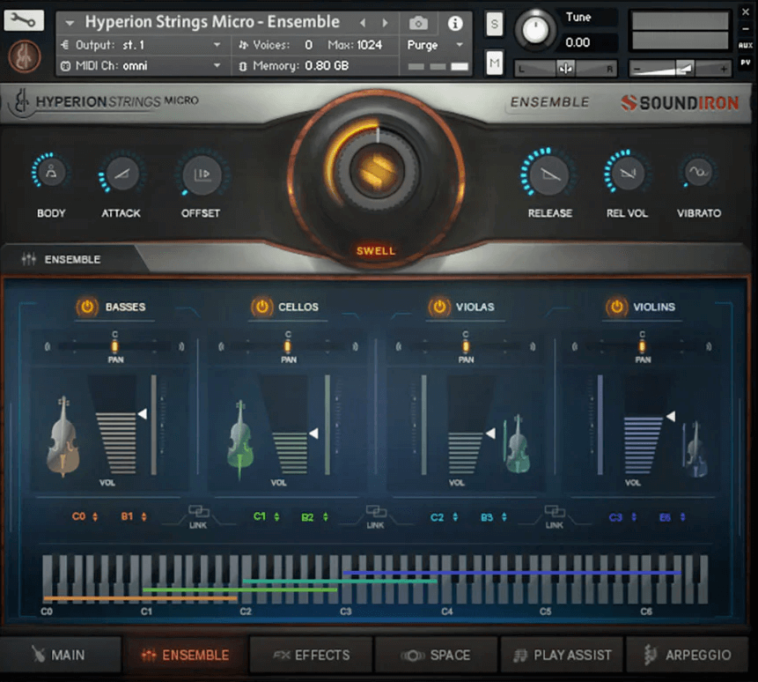Open the Space tab
Screen dimensions: 758x682
pos(437,655)
